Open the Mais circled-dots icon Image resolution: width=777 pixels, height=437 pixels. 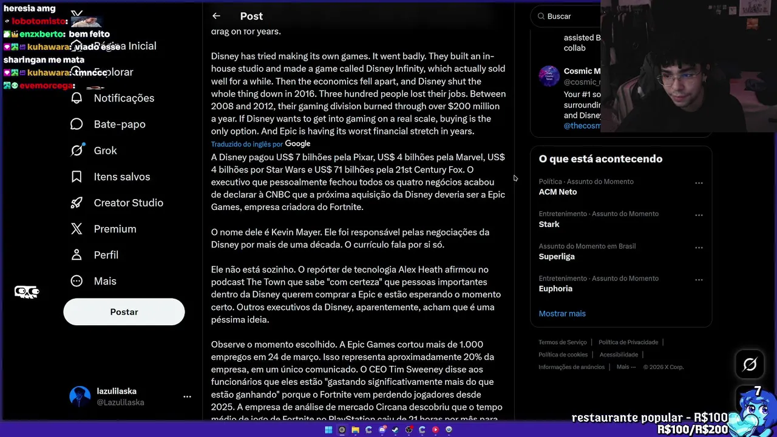click(x=76, y=281)
